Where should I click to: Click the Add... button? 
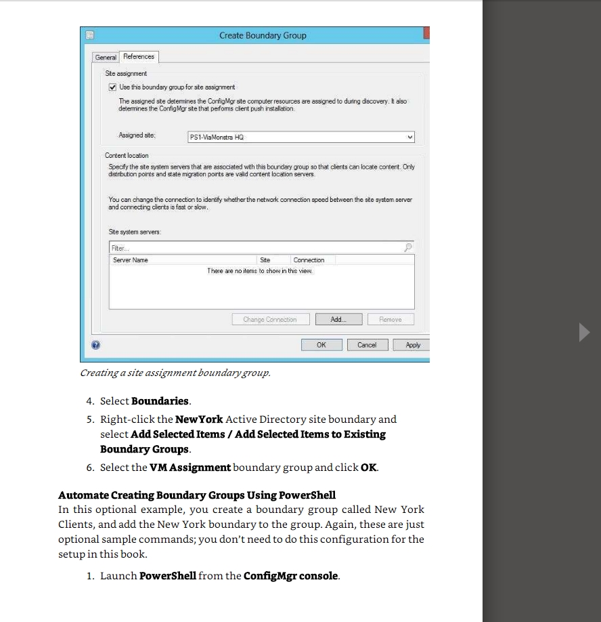coord(338,319)
